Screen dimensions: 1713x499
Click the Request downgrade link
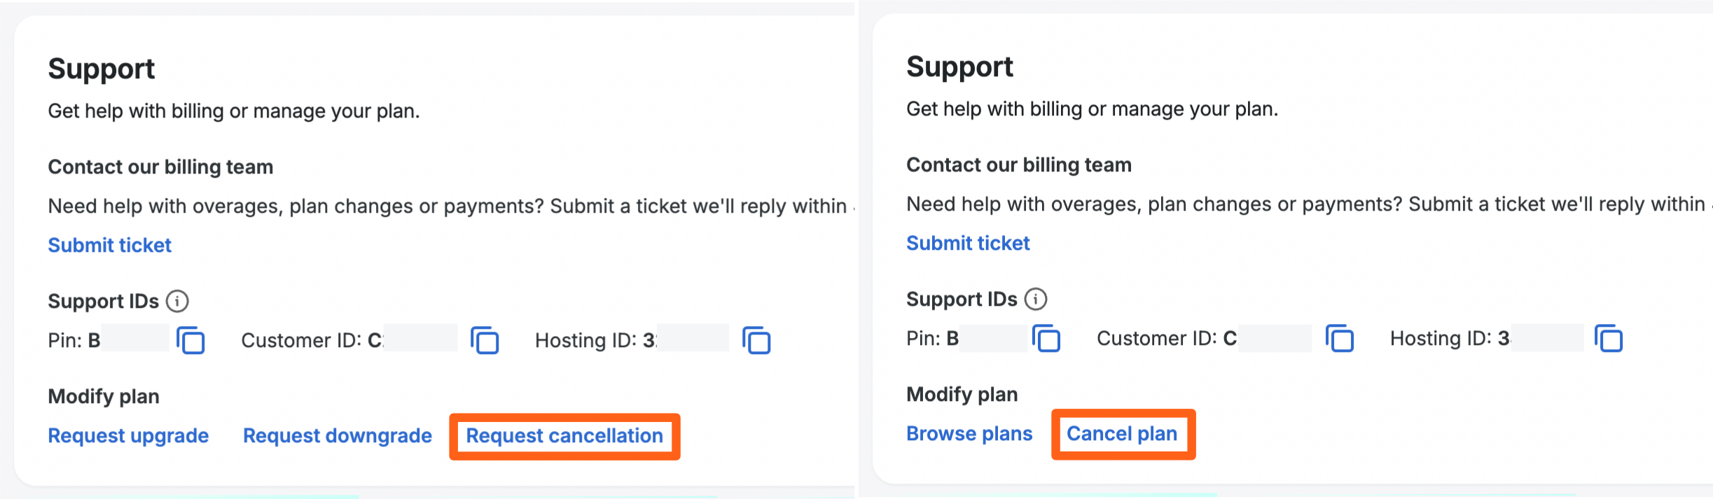[x=337, y=435]
